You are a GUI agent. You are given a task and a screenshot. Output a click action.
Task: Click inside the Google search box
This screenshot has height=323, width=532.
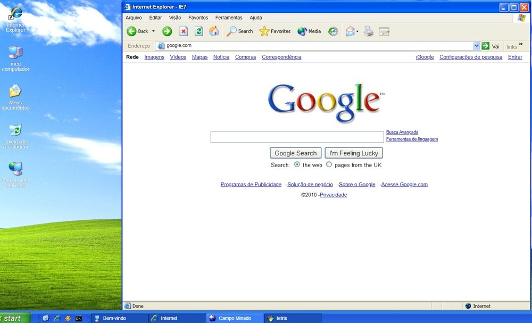(297, 137)
